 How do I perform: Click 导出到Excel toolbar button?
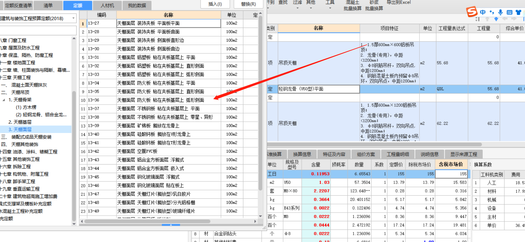click(398, 2)
